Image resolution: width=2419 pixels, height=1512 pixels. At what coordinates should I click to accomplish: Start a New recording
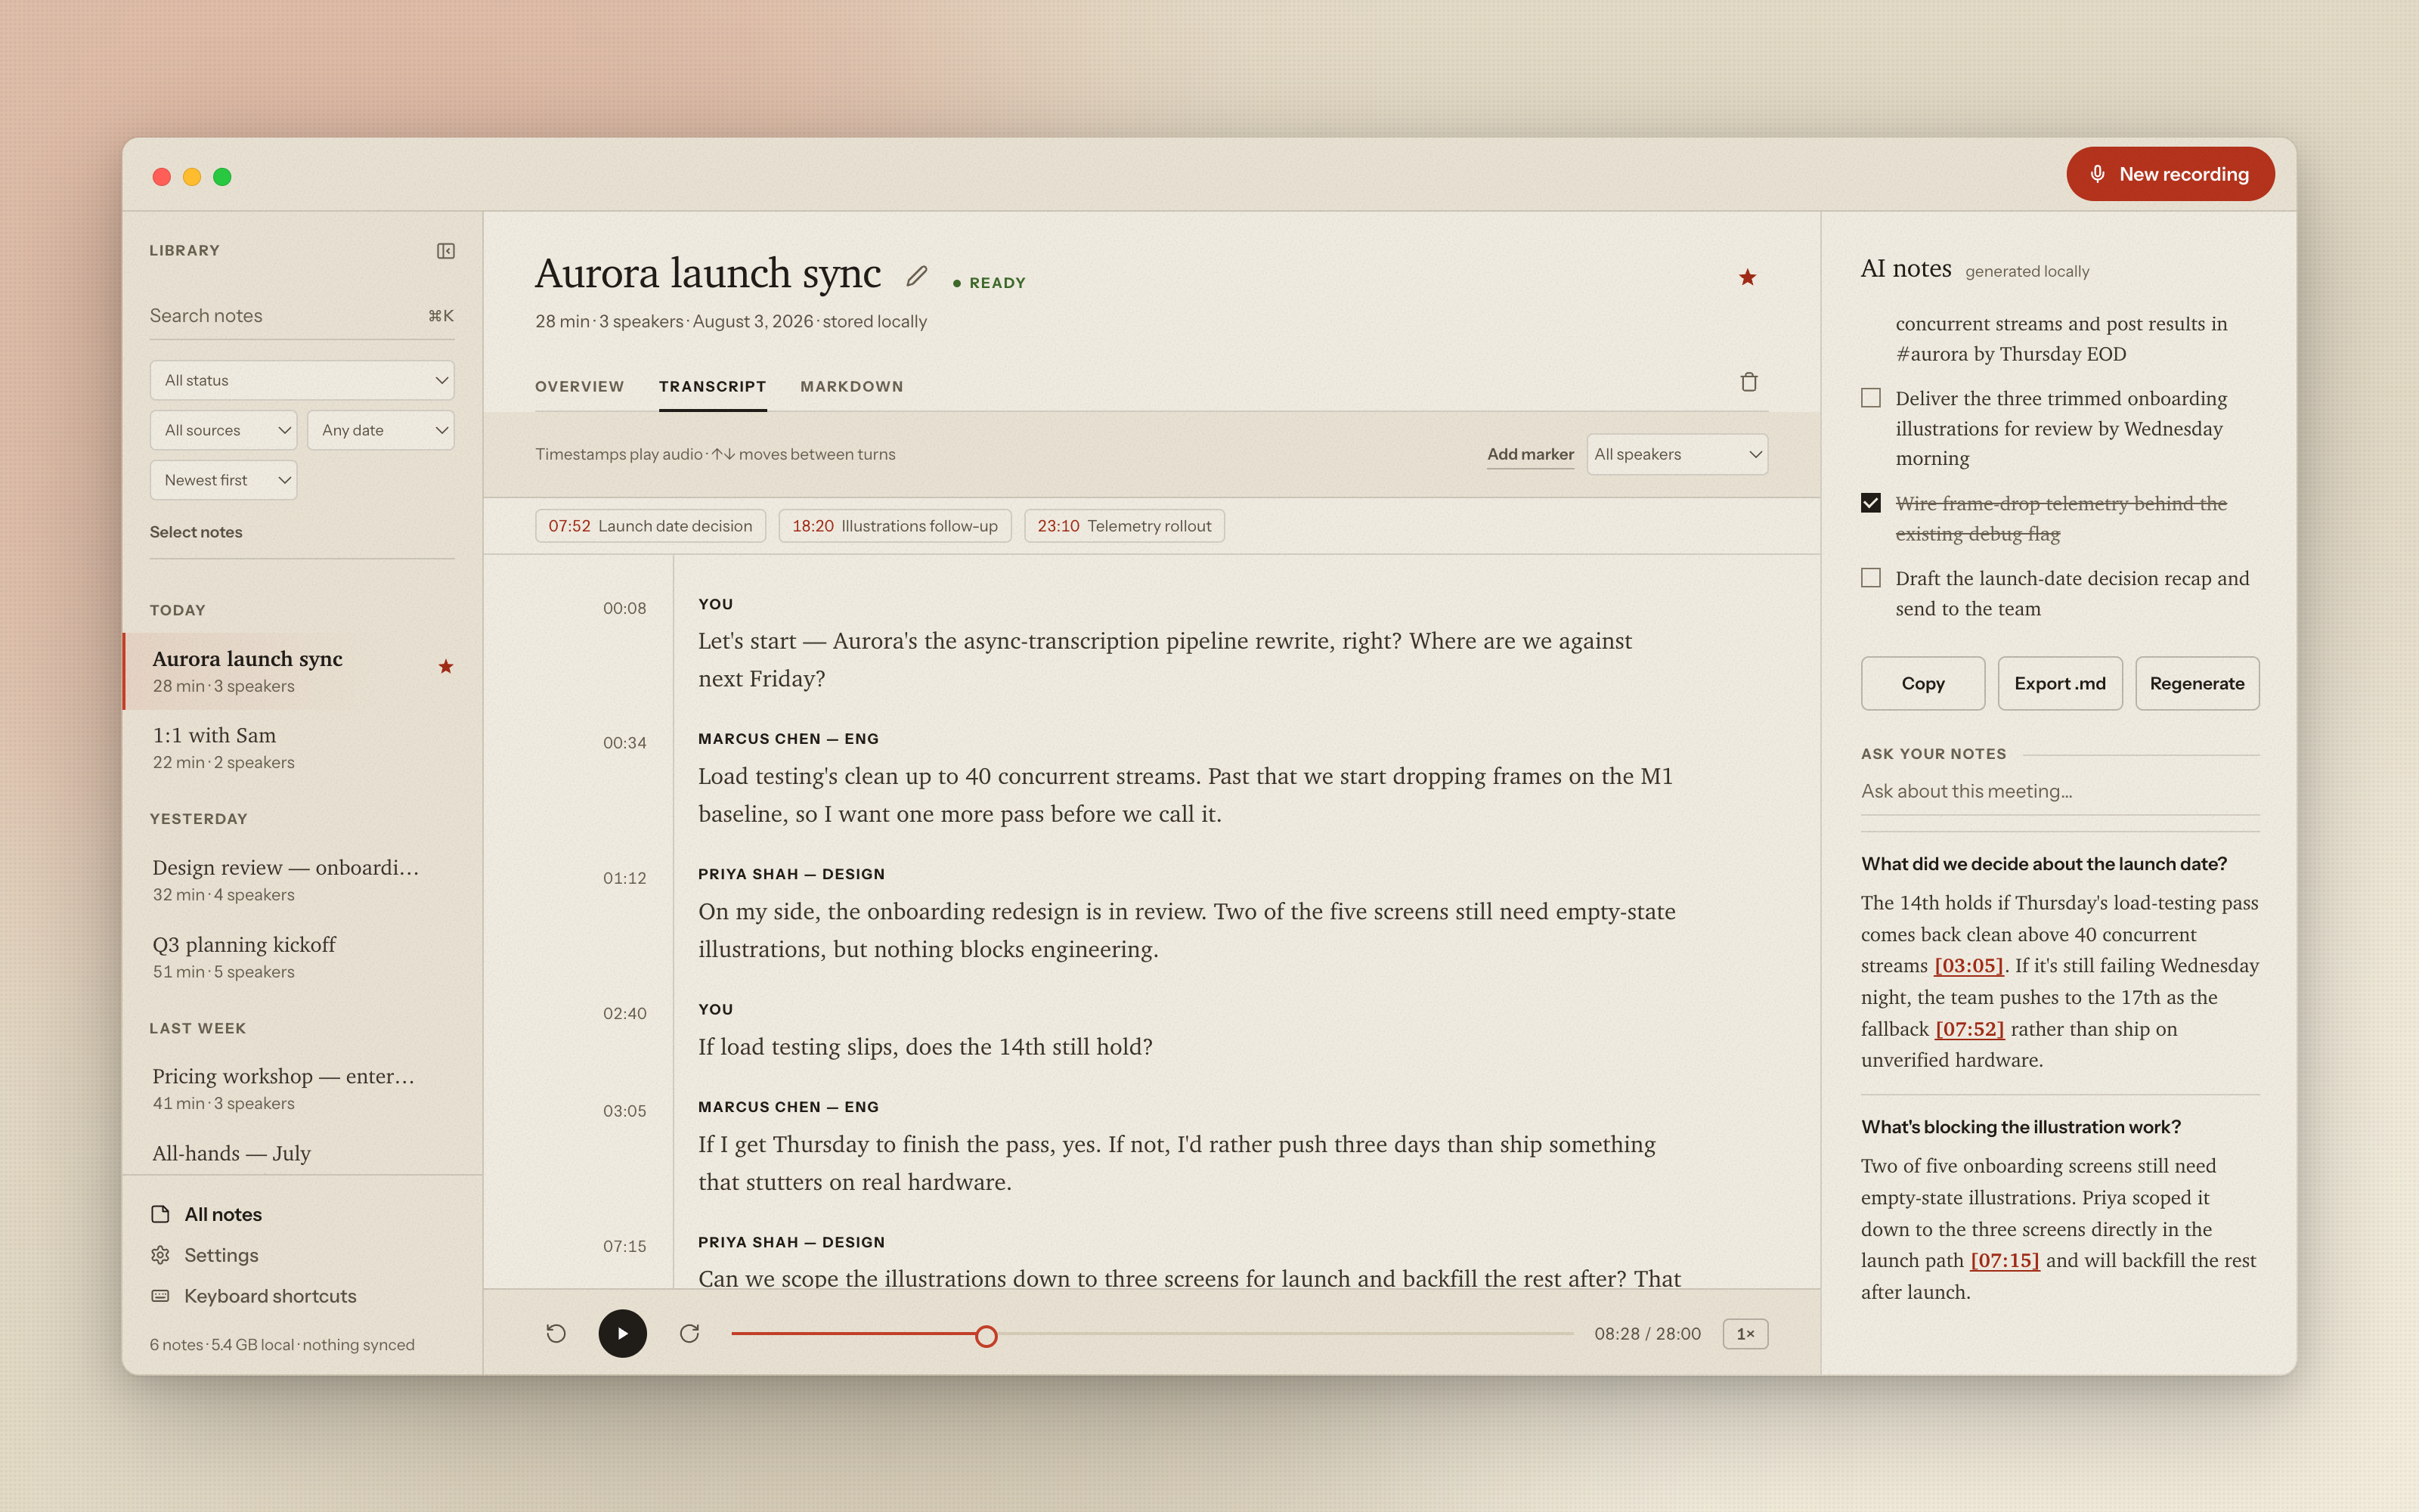(x=2170, y=174)
